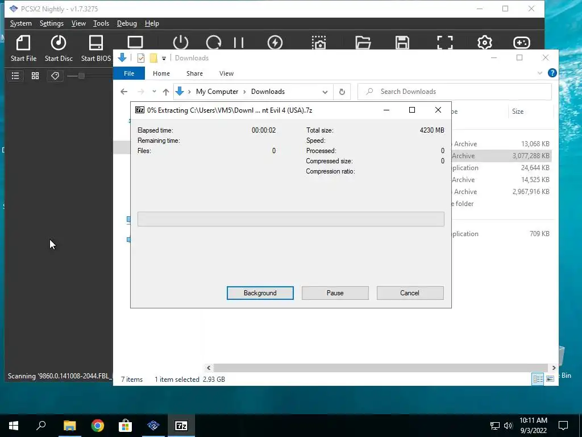Click the PCSX2 lightning bolt toolbar icon
The height and width of the screenshot is (437, 582).
pos(275,42)
